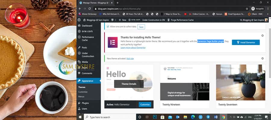Viewport: 271px width, 120px height.
Task: Click Under Construction is ON notice
Action: tap(154, 20)
